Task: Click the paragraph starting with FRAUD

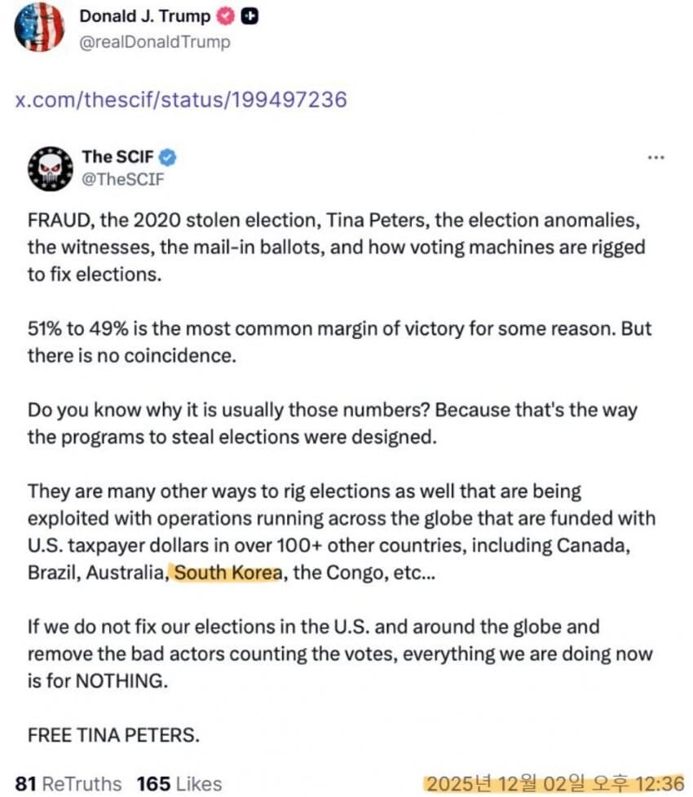Action: click(334, 247)
